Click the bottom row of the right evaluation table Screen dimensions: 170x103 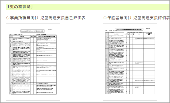pos(130,91)
